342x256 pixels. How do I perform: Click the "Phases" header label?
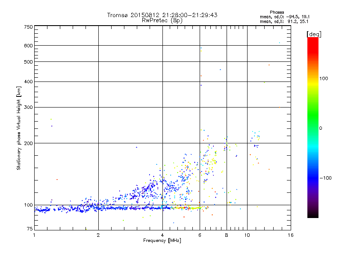pos(277,12)
